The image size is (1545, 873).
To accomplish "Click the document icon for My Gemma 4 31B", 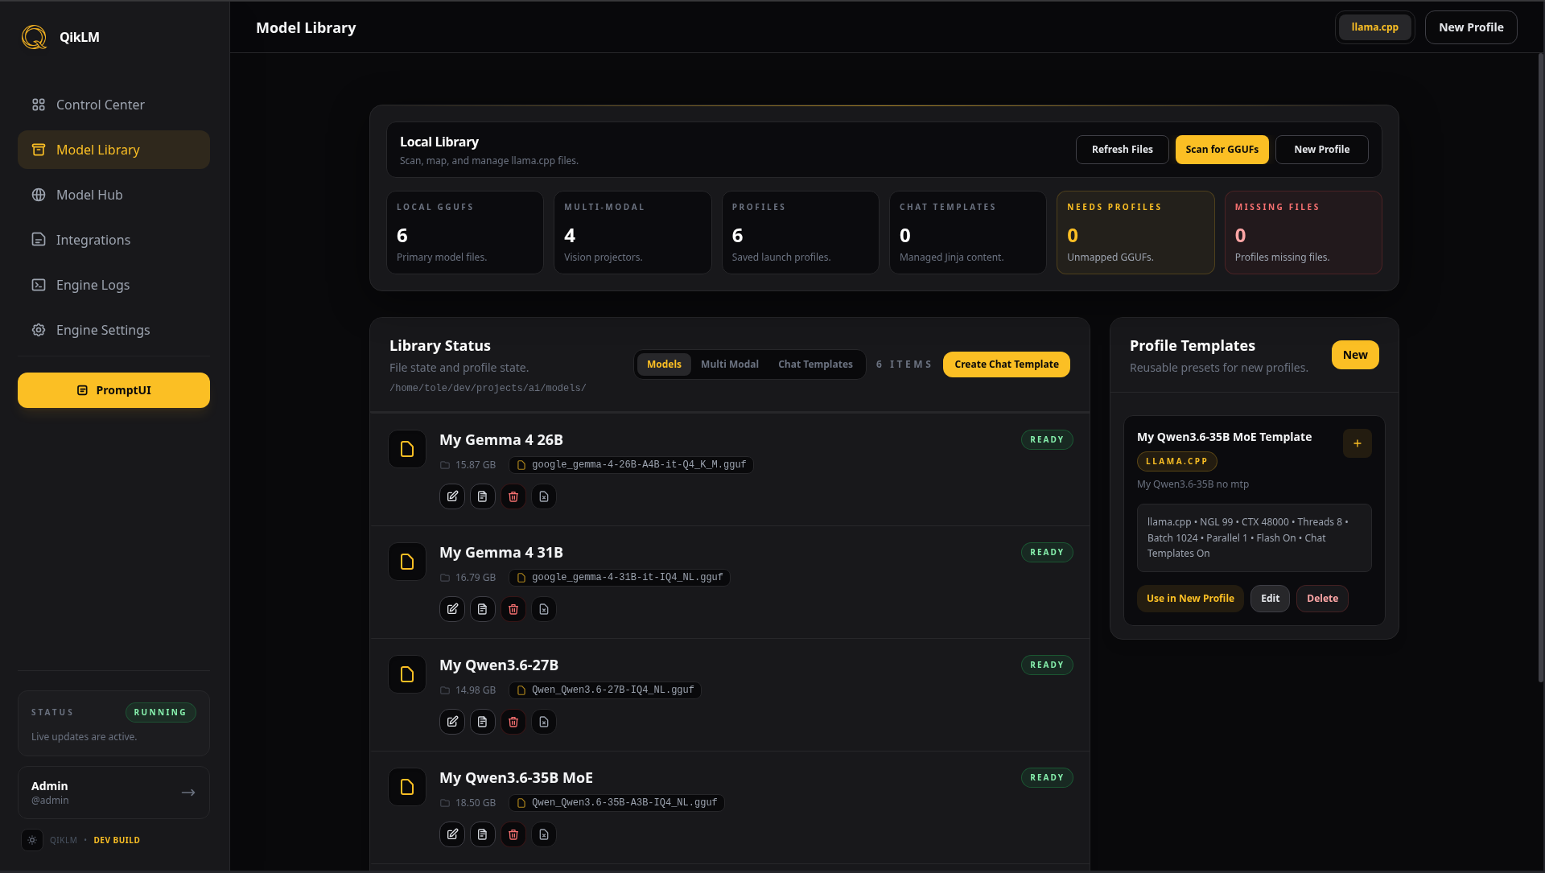I will pyautogui.click(x=483, y=609).
